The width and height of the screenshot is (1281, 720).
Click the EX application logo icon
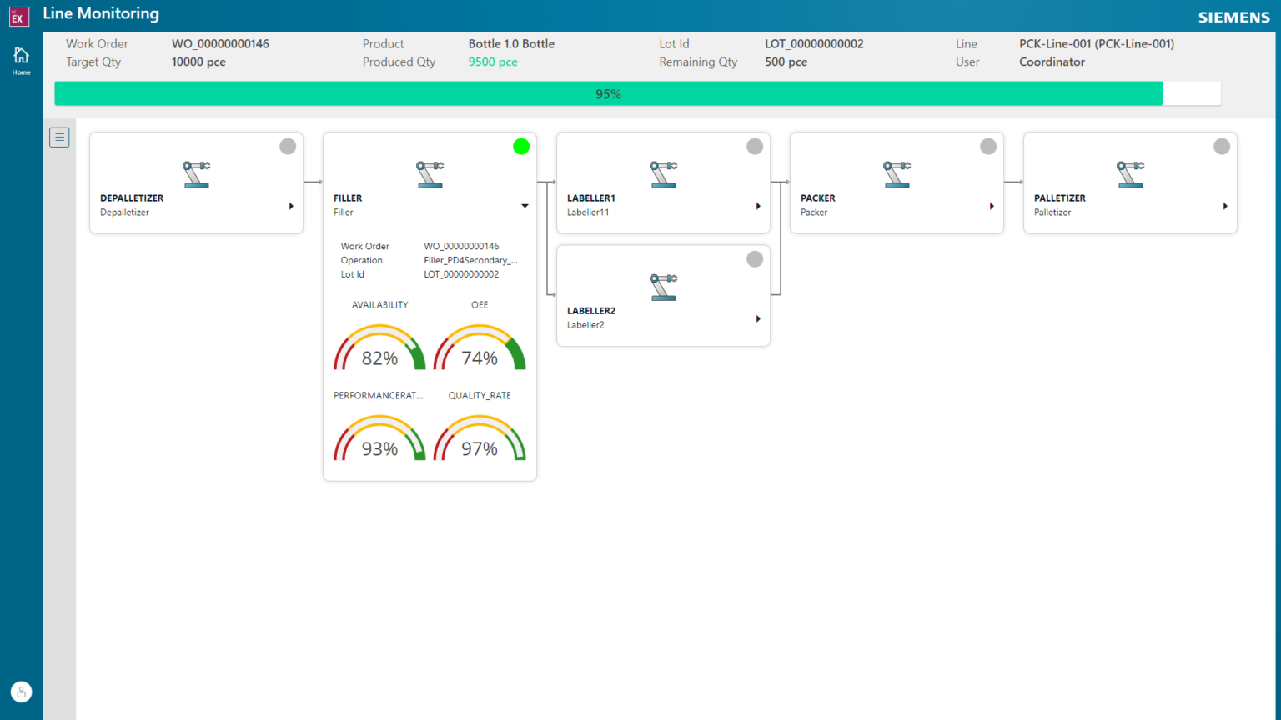tap(18, 16)
